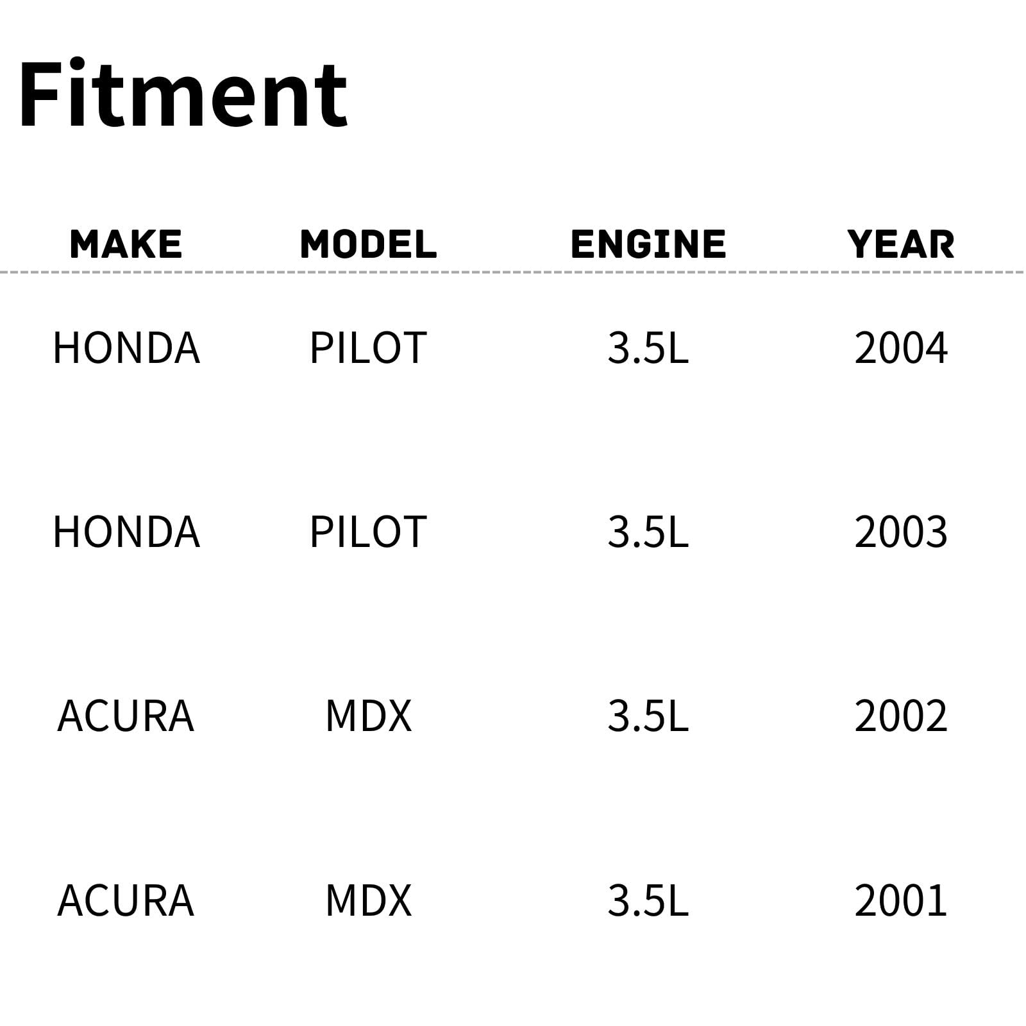Click 3.5L engine in the 2003 row
This screenshot has height=1026, width=1026.
pyautogui.click(x=648, y=532)
